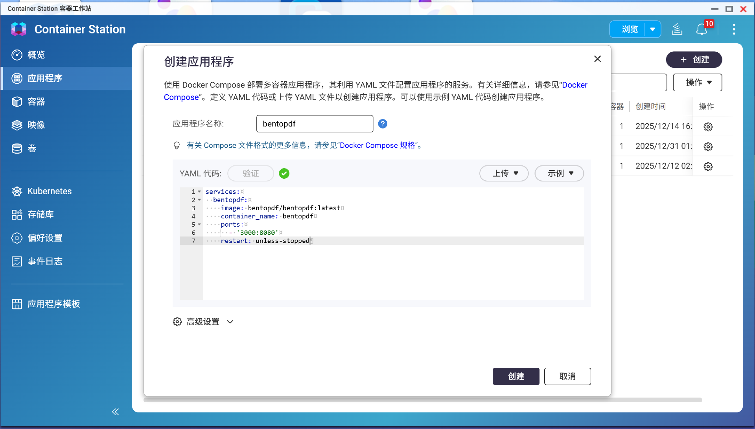Select the 容器 containers sidebar icon
755x429 pixels.
point(17,101)
